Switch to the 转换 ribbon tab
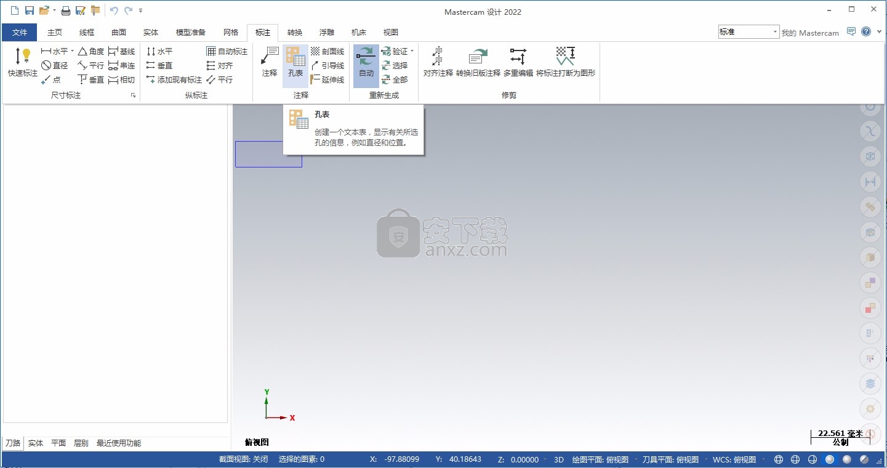This screenshot has height=468, width=887. point(295,32)
